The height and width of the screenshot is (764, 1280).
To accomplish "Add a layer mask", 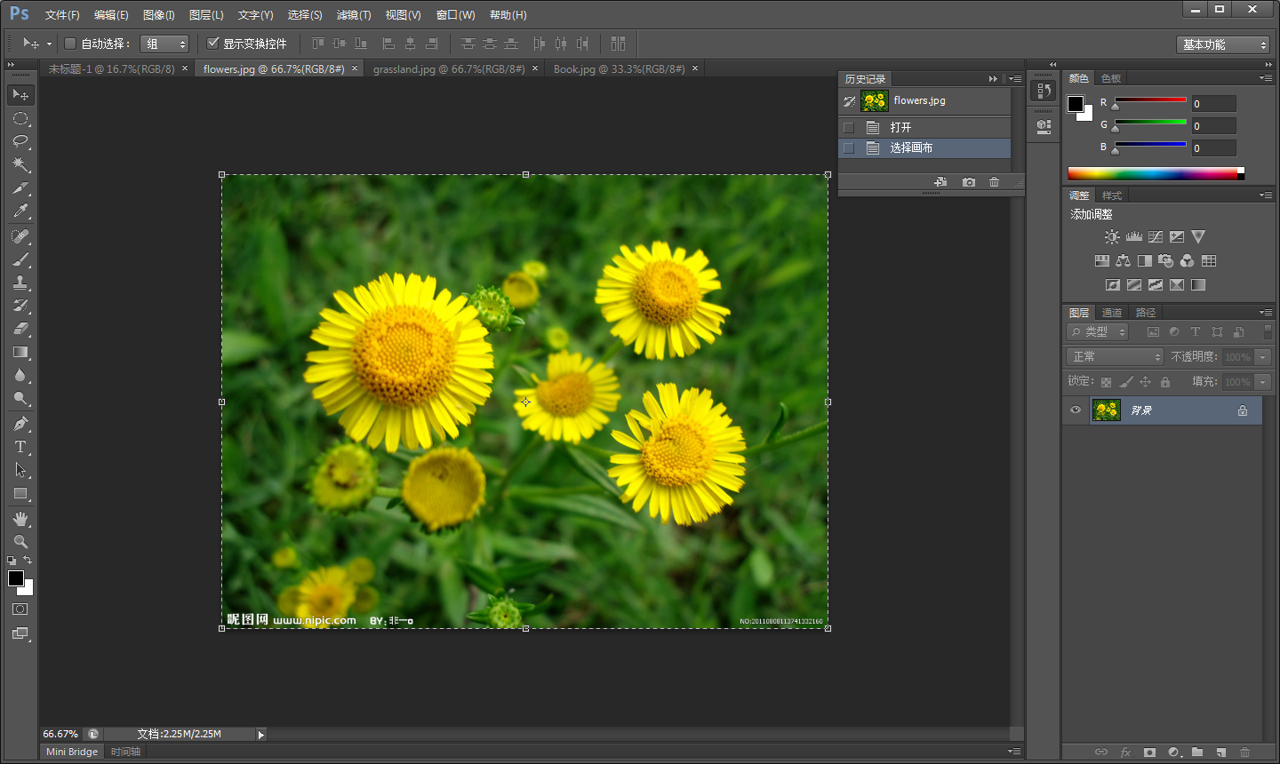I will [1149, 752].
